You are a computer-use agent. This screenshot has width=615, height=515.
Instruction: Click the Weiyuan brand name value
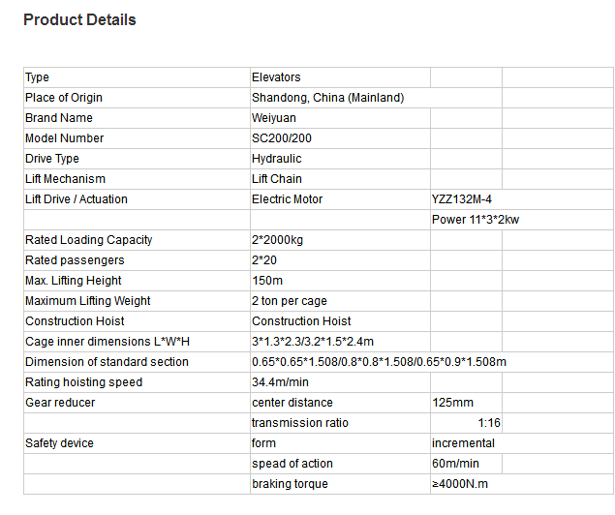(x=273, y=118)
